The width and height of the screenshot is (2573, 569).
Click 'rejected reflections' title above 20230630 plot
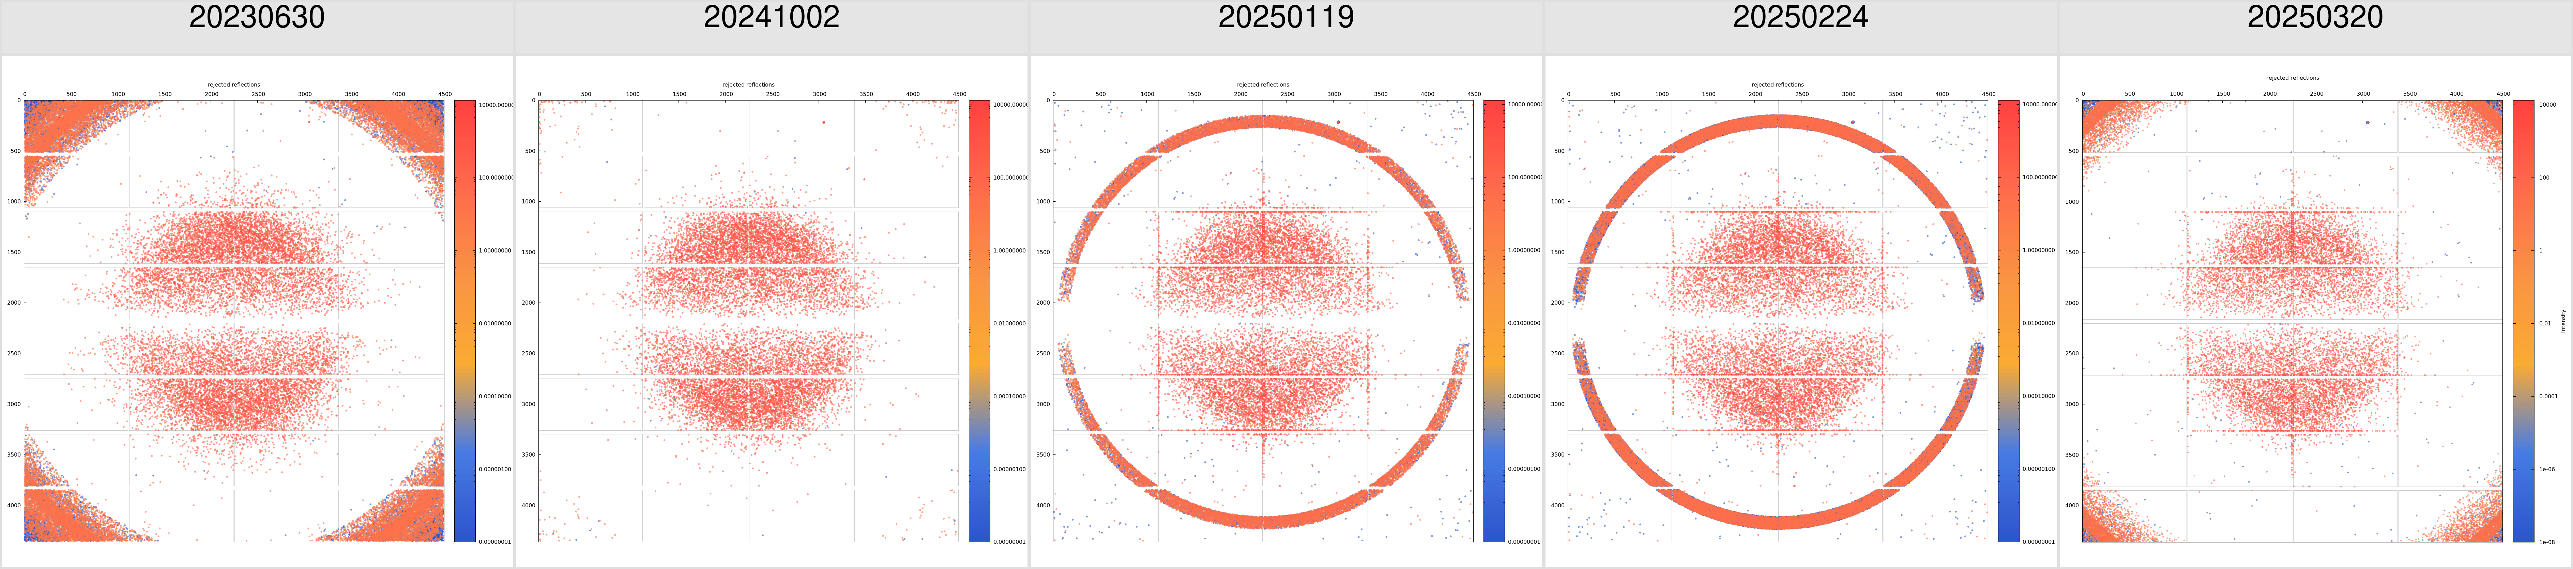point(234,85)
